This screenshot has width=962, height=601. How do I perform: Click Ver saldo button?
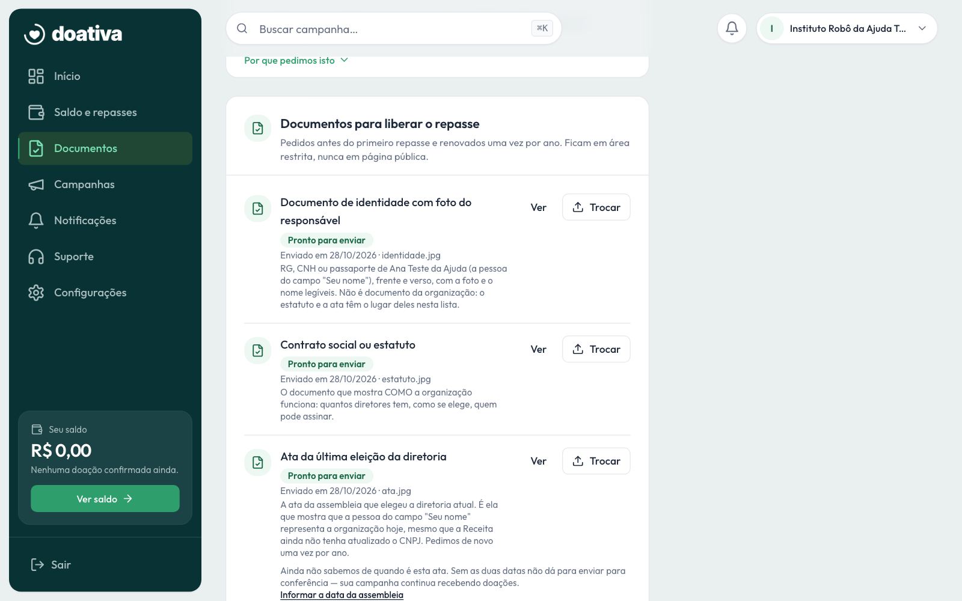click(x=105, y=499)
